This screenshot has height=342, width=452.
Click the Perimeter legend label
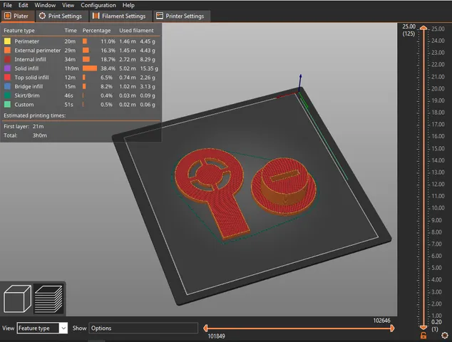27,41
